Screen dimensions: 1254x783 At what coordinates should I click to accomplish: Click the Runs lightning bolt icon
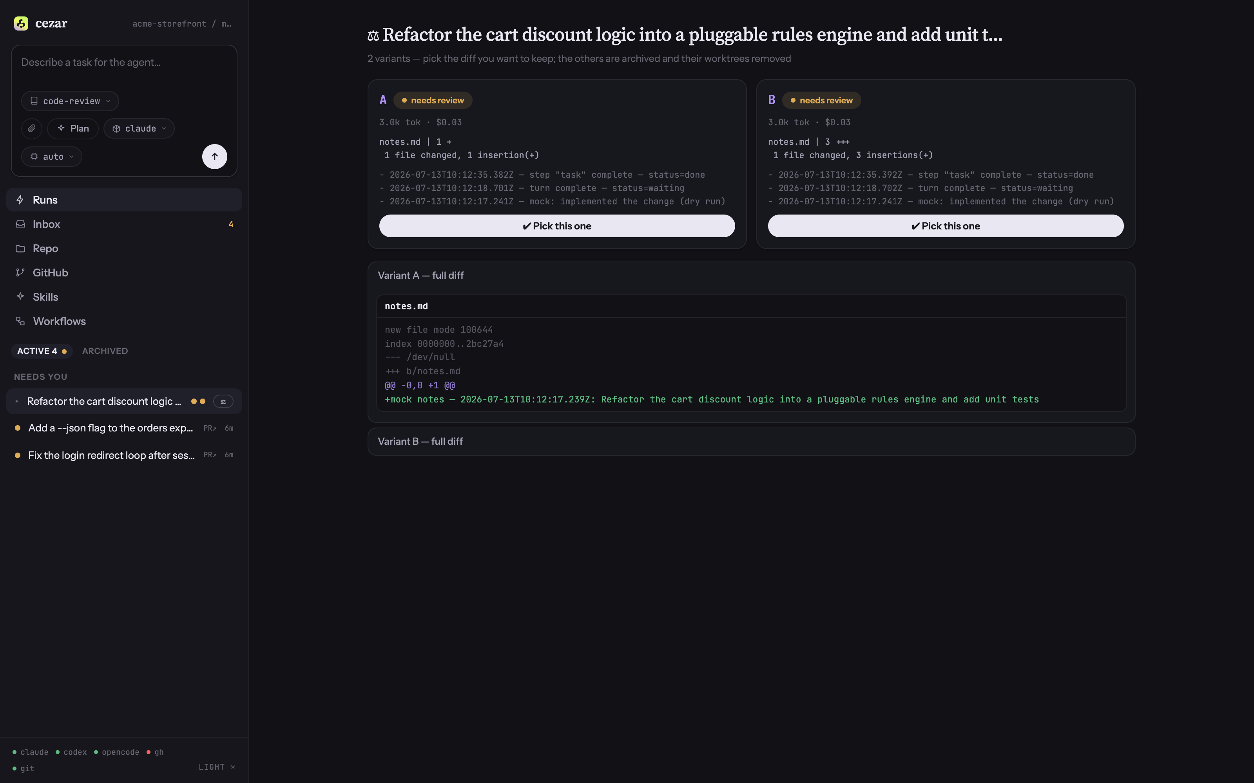[20, 200]
